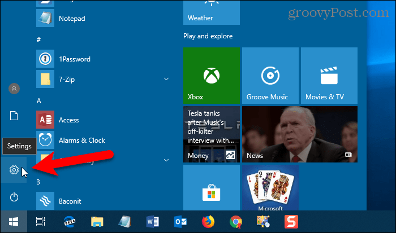The image size is (396, 233).
Task: Click the A letter group header
Action: pyautogui.click(x=38, y=101)
